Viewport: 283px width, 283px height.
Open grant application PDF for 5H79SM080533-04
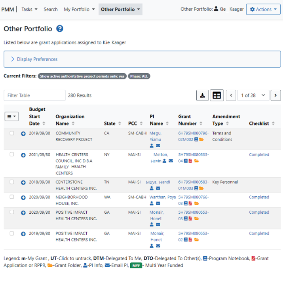coord(190,161)
